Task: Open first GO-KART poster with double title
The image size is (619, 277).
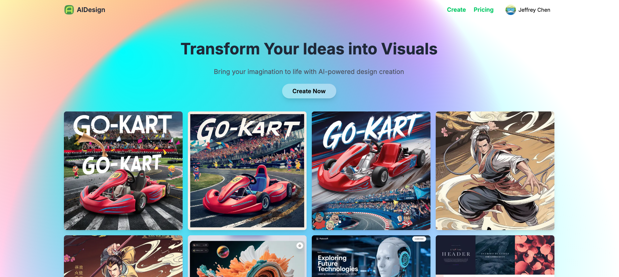Action: click(123, 171)
